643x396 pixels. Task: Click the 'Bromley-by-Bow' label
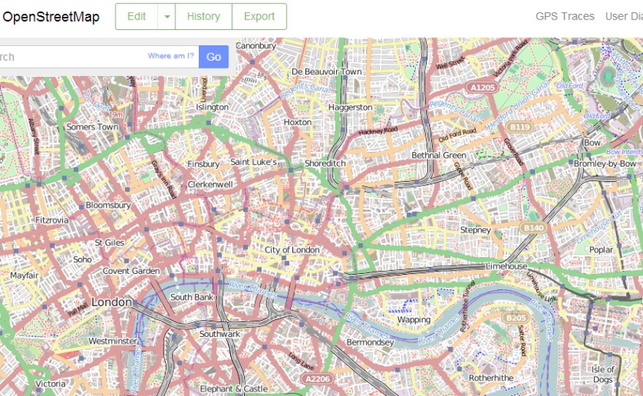tap(605, 164)
